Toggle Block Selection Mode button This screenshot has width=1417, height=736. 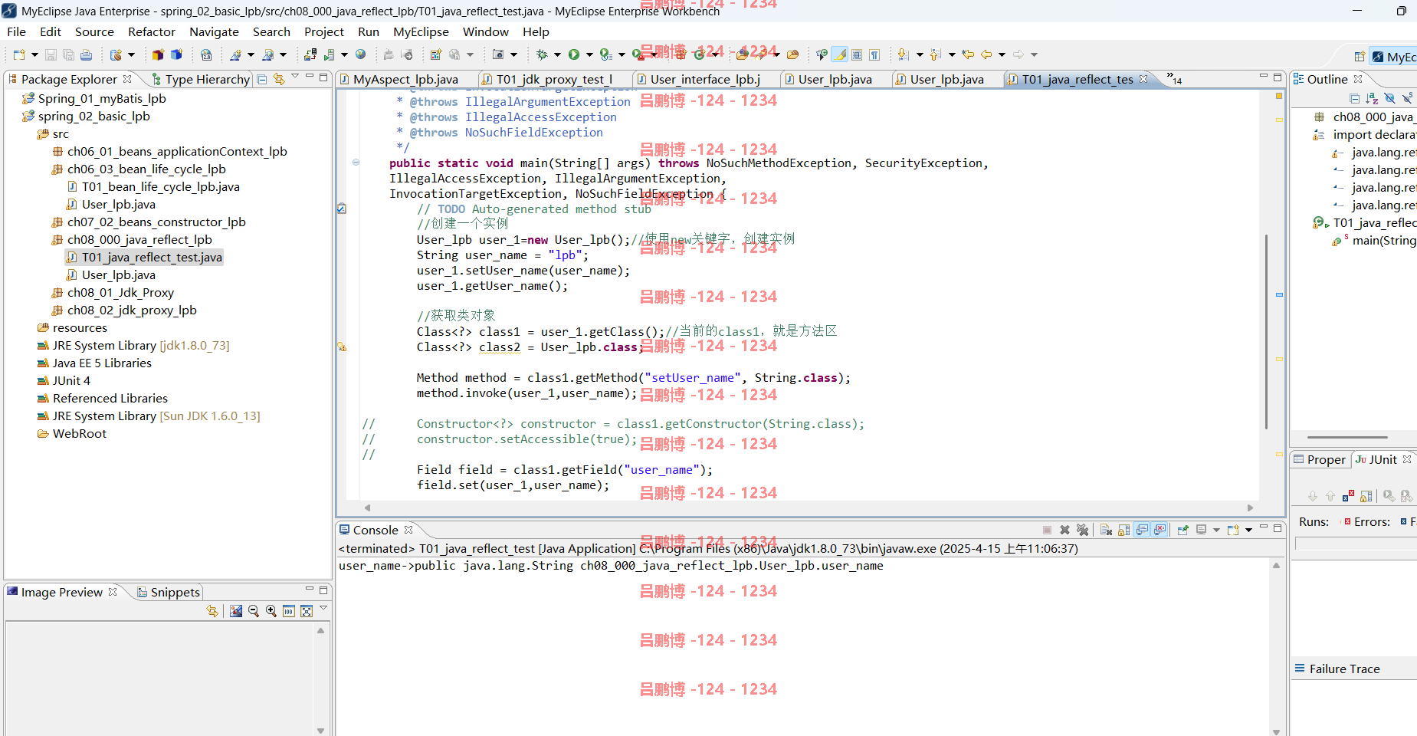pyautogui.click(x=857, y=54)
